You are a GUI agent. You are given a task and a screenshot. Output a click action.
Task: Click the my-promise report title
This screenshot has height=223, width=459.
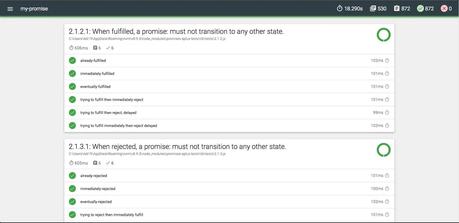pyautogui.click(x=34, y=9)
